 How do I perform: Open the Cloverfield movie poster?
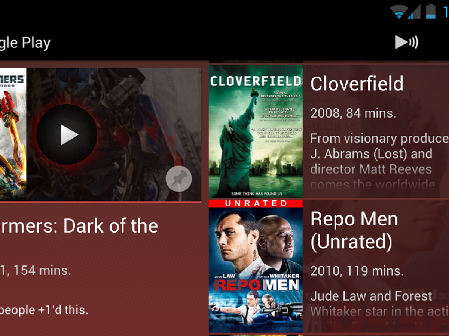[x=256, y=131]
